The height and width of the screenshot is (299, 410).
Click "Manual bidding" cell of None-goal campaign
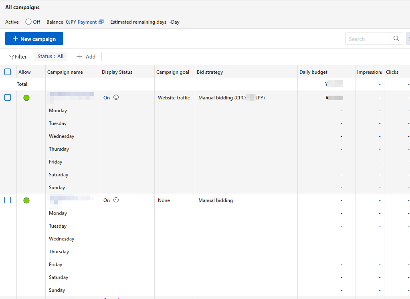pyautogui.click(x=216, y=200)
